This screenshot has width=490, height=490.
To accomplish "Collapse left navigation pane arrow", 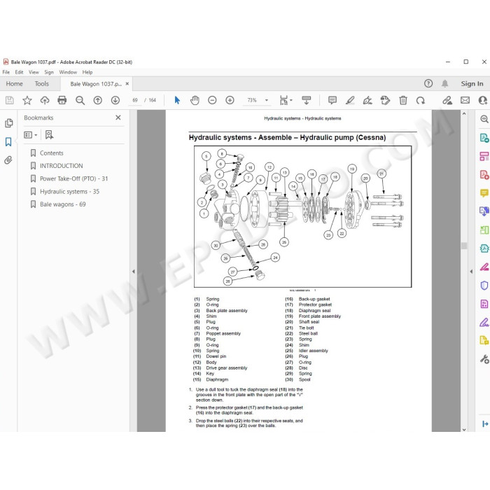I will tap(134, 272).
